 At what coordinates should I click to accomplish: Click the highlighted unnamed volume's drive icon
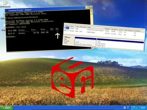[x=65, y=28]
